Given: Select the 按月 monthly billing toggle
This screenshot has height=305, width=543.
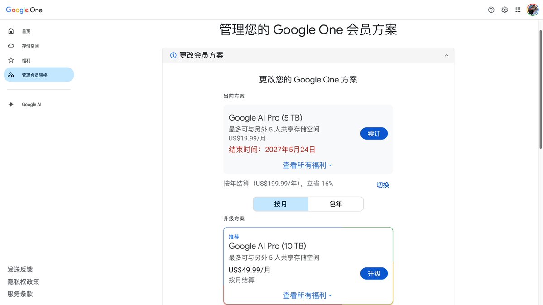Looking at the screenshot, I should click(280, 204).
